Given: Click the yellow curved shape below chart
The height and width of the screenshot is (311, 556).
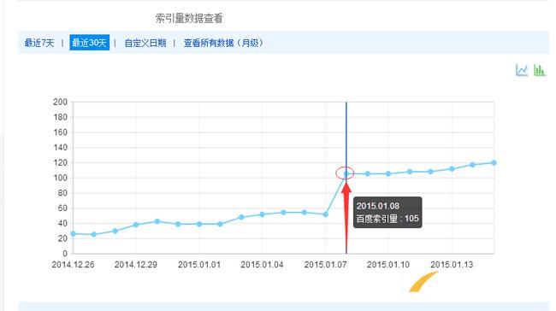Looking at the screenshot, I should click(423, 282).
